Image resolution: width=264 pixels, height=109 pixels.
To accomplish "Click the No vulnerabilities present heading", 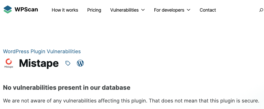I will (67, 87).
